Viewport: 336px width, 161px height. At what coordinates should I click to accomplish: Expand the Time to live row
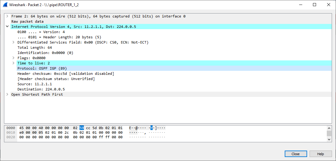pos(14,63)
